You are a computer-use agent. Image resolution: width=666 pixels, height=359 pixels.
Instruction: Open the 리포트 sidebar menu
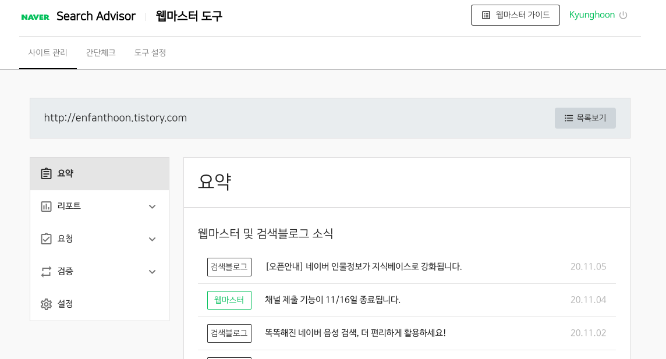click(100, 206)
